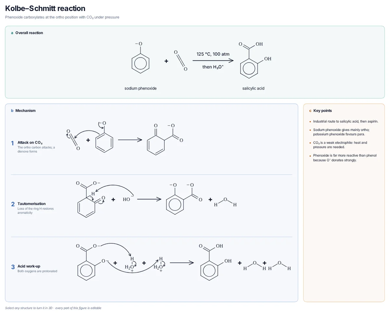Click the "Select any structure to turn it in 3D" footer hint
The image size is (390, 315).
(53, 308)
